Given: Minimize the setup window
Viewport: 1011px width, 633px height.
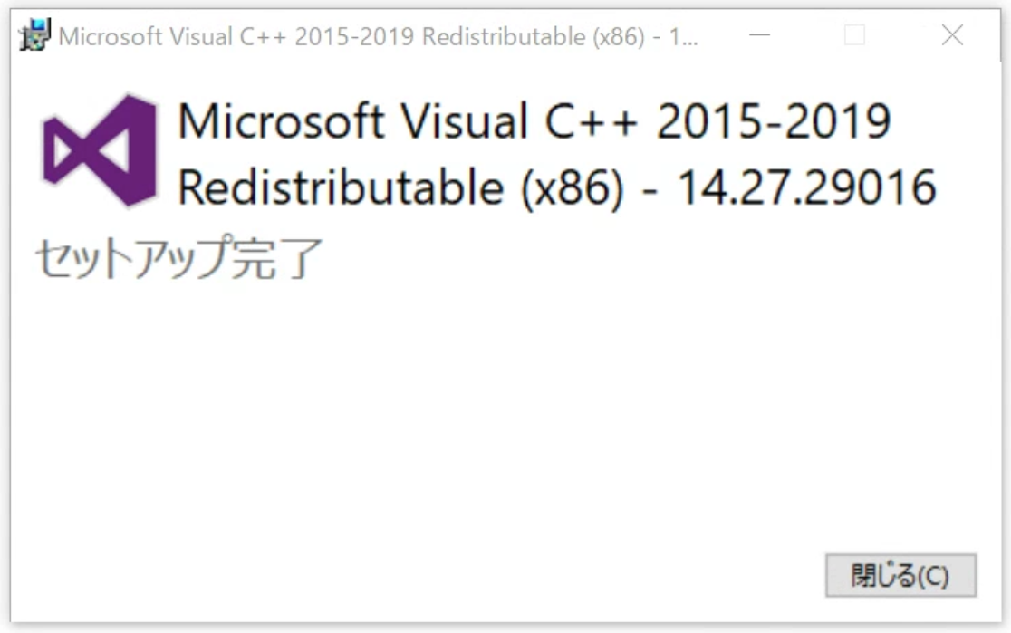Looking at the screenshot, I should (760, 35).
